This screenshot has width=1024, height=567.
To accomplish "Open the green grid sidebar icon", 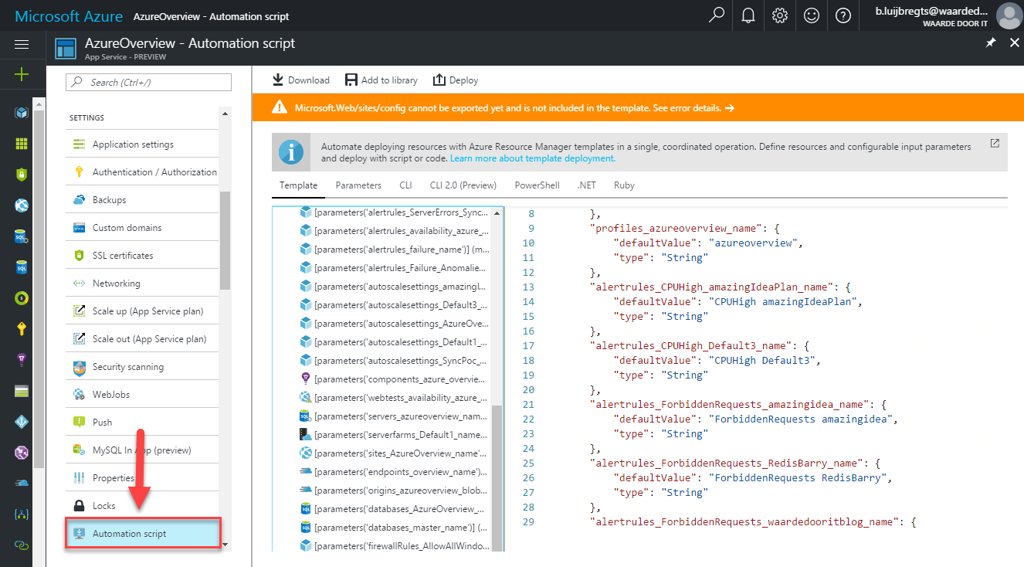I will [x=22, y=144].
